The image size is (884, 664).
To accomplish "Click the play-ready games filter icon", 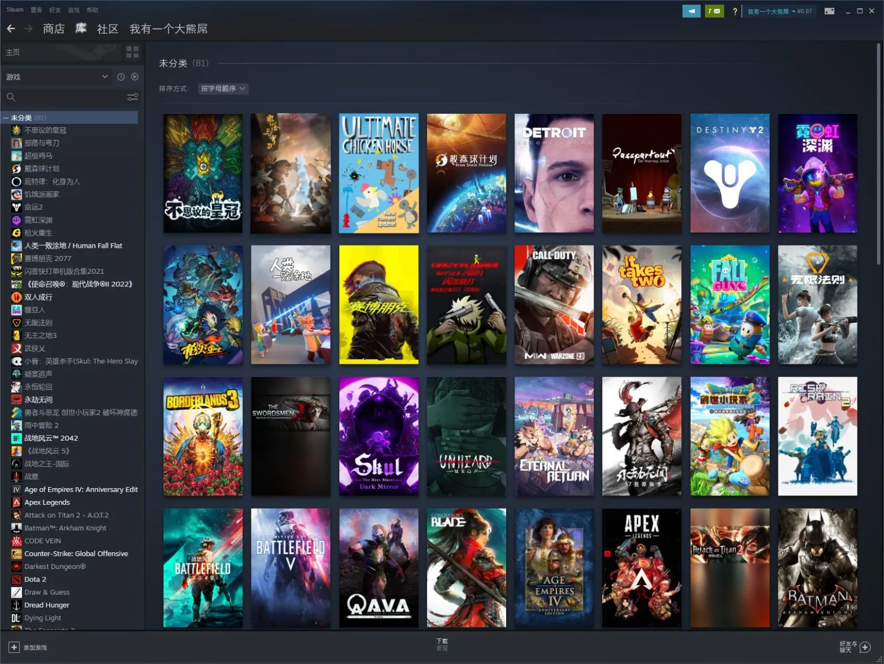I will click(x=135, y=77).
